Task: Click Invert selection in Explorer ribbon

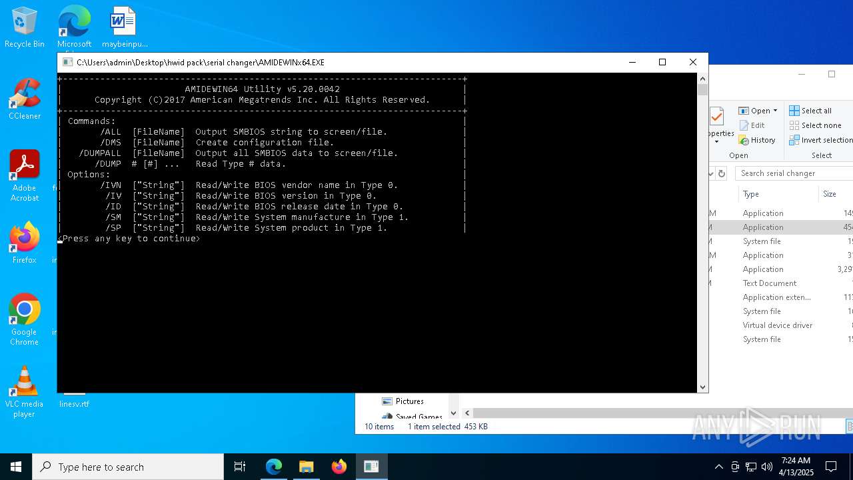Action: 821,140
